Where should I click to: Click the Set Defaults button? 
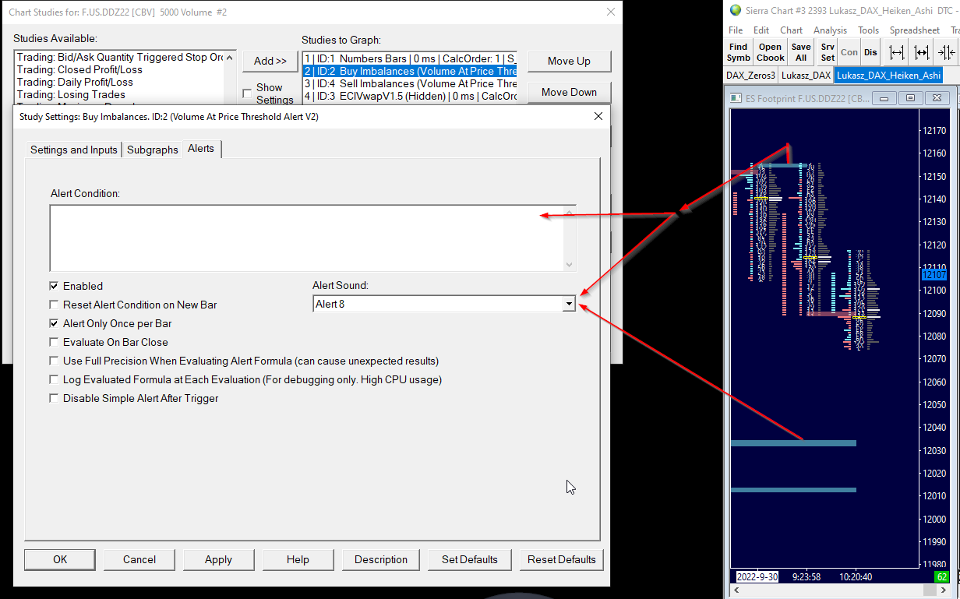click(x=470, y=559)
